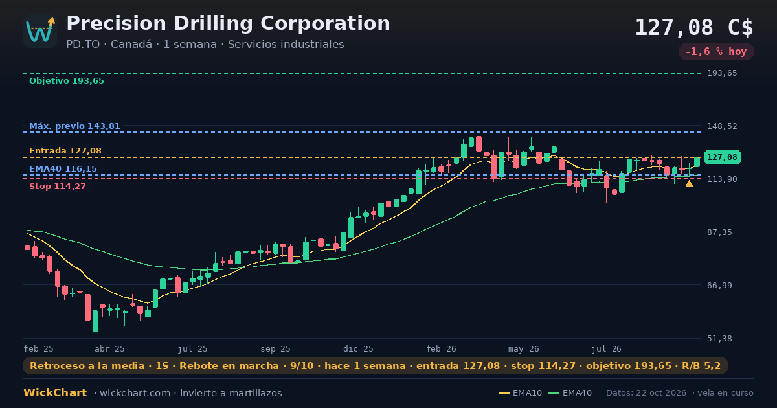Click the jul 26 date label
The height and width of the screenshot is (408, 777).
point(606,349)
